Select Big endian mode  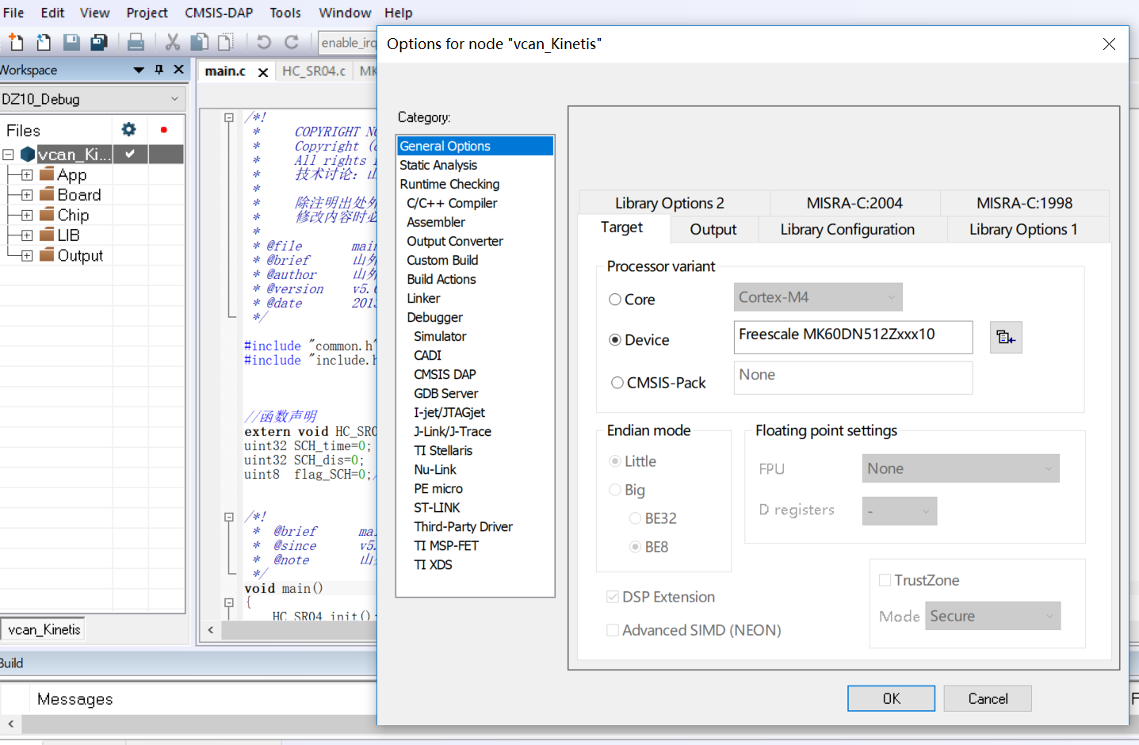(615, 490)
